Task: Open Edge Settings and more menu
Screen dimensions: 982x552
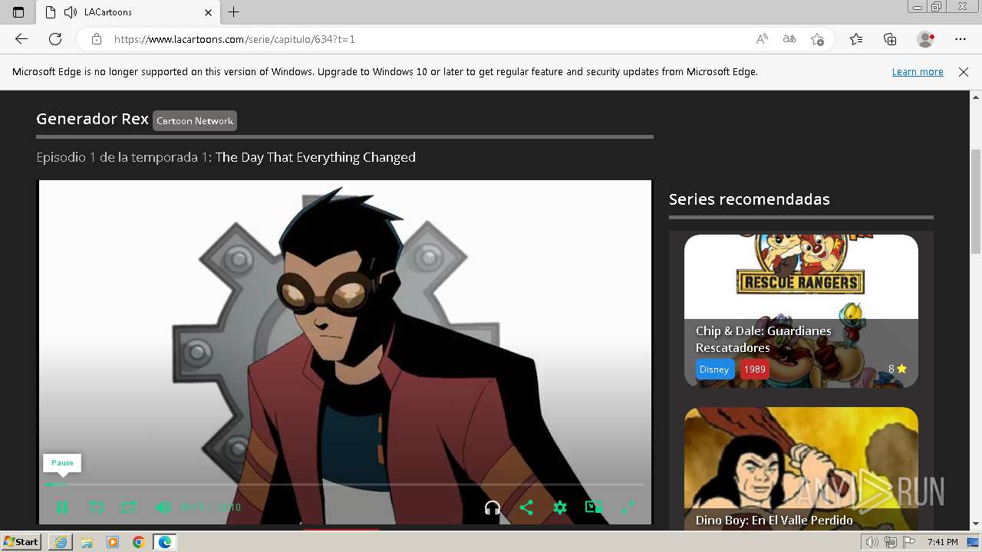Action: point(961,39)
